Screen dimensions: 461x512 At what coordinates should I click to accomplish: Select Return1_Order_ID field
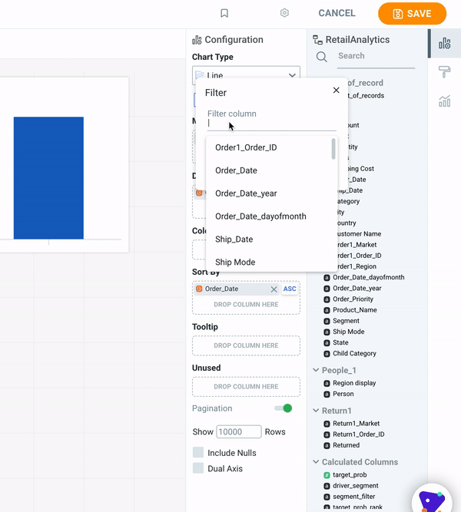click(x=359, y=434)
